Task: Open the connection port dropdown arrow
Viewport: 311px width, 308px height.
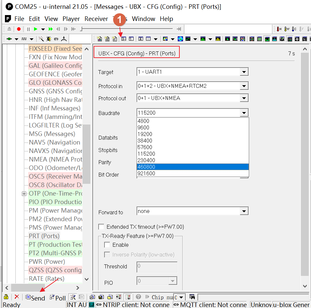Action: point(17,39)
